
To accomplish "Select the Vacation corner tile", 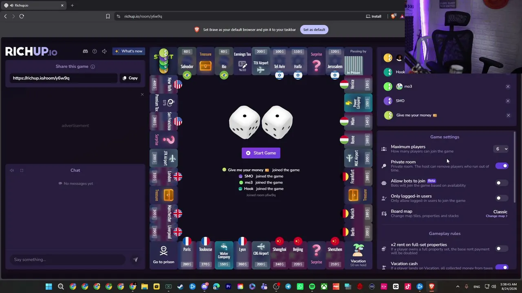I will tap(358, 255).
